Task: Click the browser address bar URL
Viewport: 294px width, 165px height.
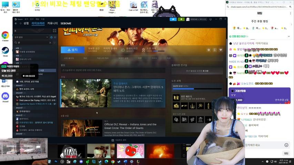Action: point(259,7)
